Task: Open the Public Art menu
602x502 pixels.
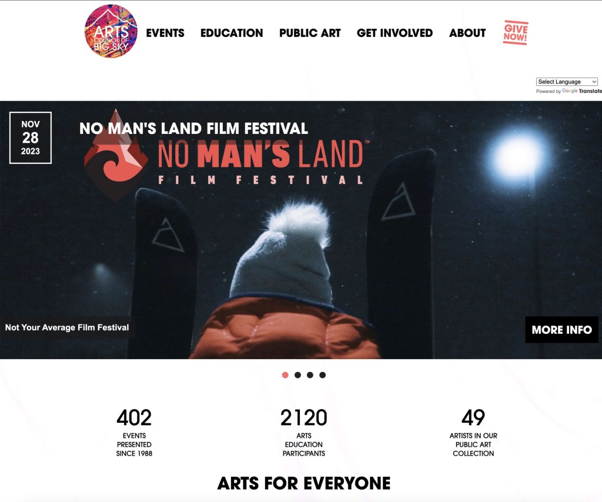Action: click(310, 33)
